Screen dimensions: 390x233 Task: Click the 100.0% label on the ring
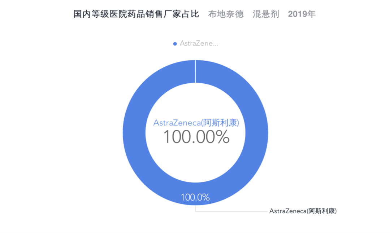tap(195, 197)
